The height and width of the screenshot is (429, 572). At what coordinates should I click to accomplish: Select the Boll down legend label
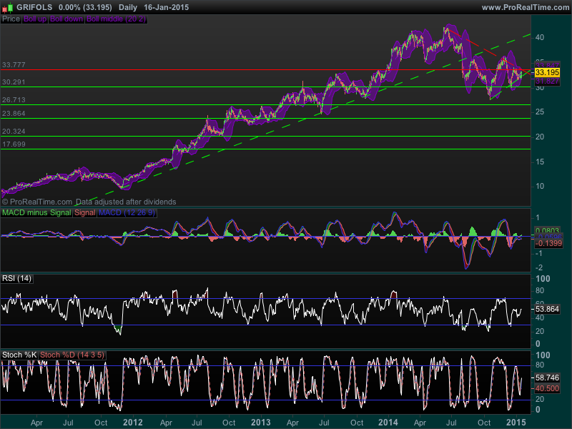(66, 19)
